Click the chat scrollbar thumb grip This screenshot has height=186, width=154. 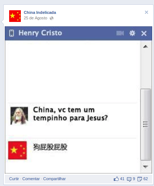click(x=146, y=124)
